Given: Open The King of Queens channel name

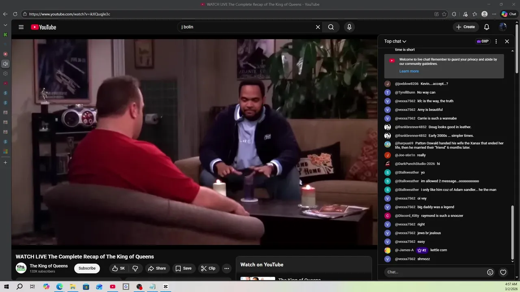Looking at the screenshot, I should tap(49, 266).
